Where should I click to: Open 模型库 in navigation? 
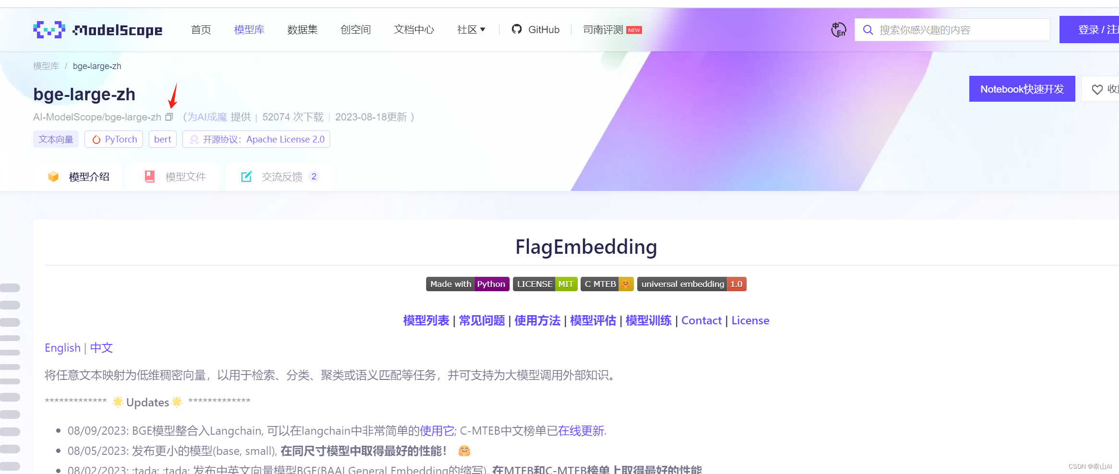coord(249,30)
